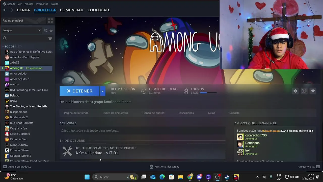Click the download tray icon in bottom bar

(x=151, y=167)
